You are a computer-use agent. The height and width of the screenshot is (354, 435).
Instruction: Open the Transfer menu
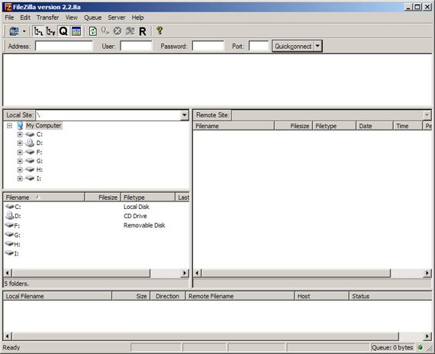tap(48, 18)
